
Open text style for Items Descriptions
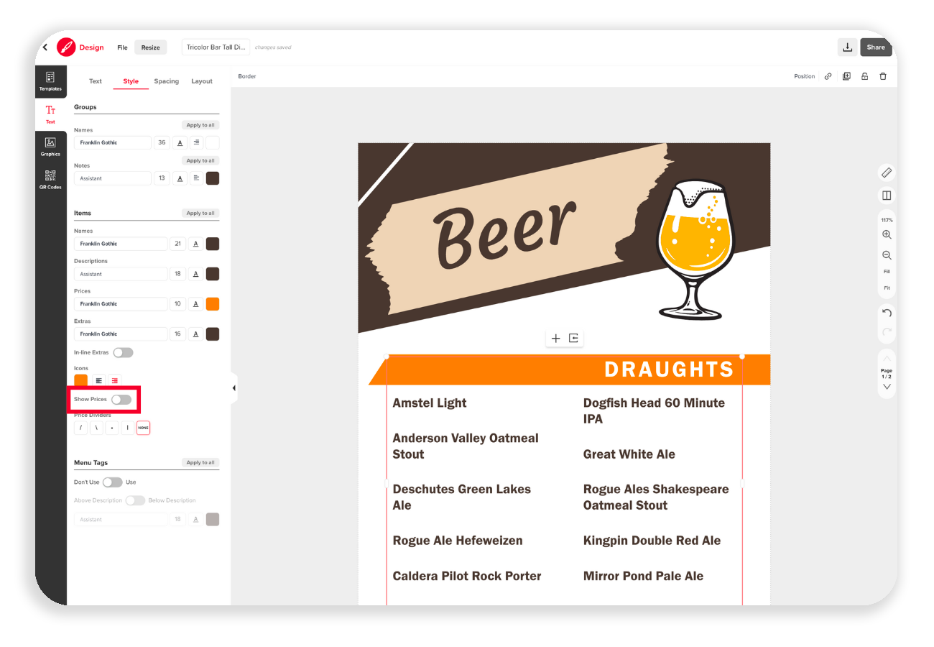click(195, 274)
